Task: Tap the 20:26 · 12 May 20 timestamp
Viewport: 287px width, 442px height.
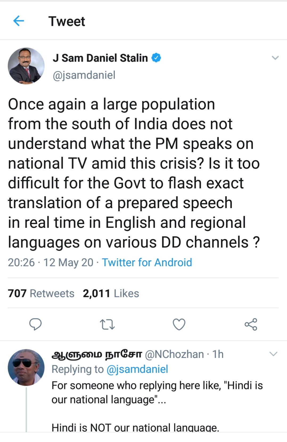Action: (x=51, y=262)
